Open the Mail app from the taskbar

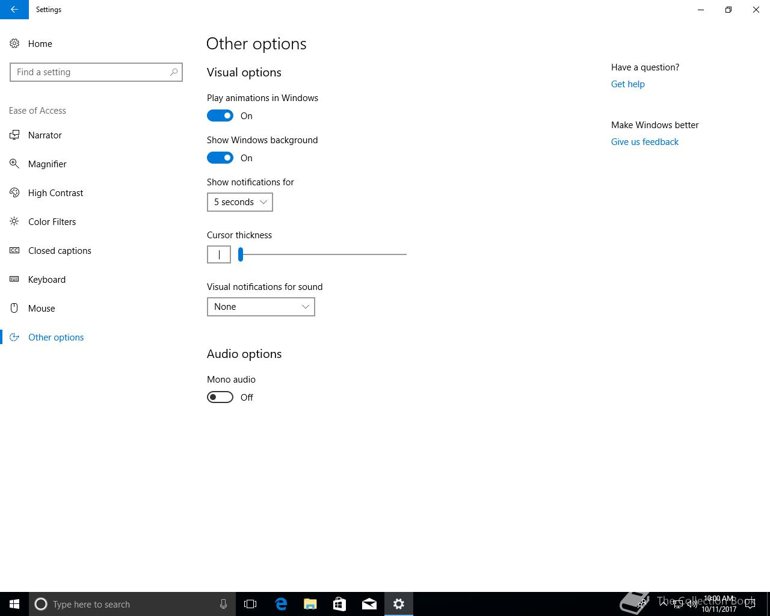369,604
